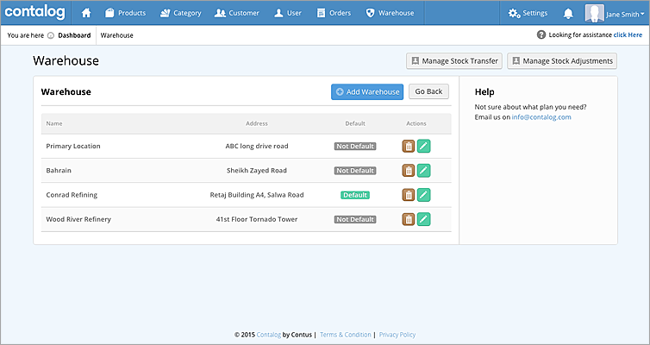Click '41st Floor Tornado Tower' address
The width and height of the screenshot is (650, 345).
(257, 219)
